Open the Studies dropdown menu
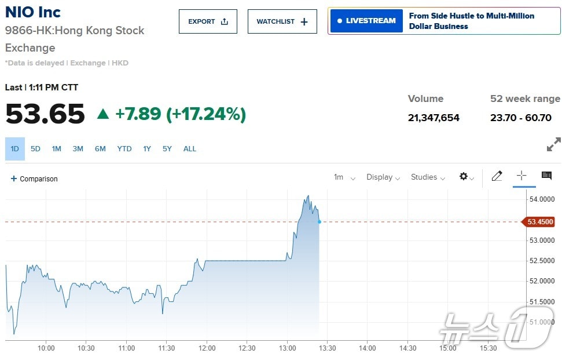This screenshot has height=357, width=562. pyautogui.click(x=428, y=177)
